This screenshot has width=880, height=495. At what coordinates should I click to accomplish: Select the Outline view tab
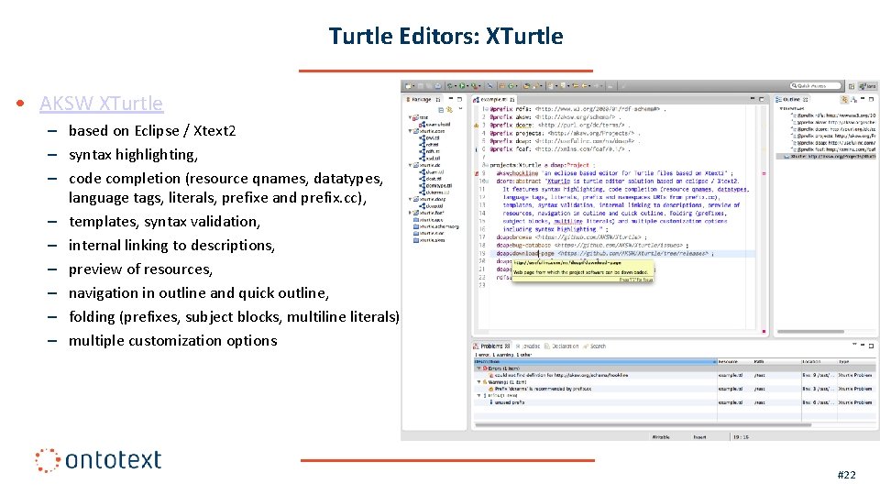[x=791, y=99]
